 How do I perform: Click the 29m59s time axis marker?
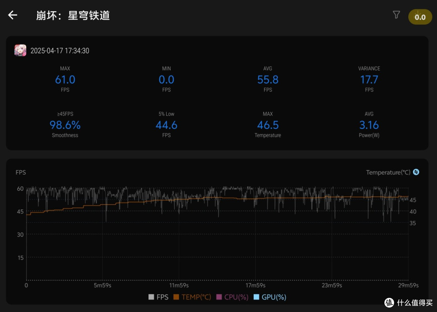[408, 285]
